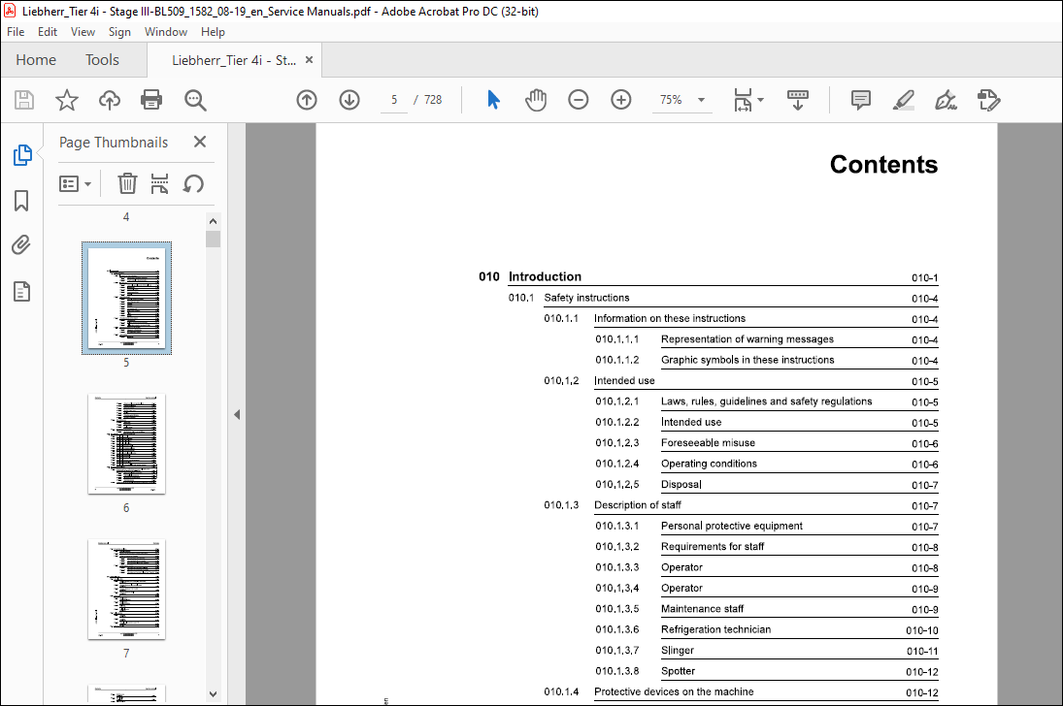Print the document with the printer icon
Viewport: 1063px width, 706px height.
pos(151,100)
